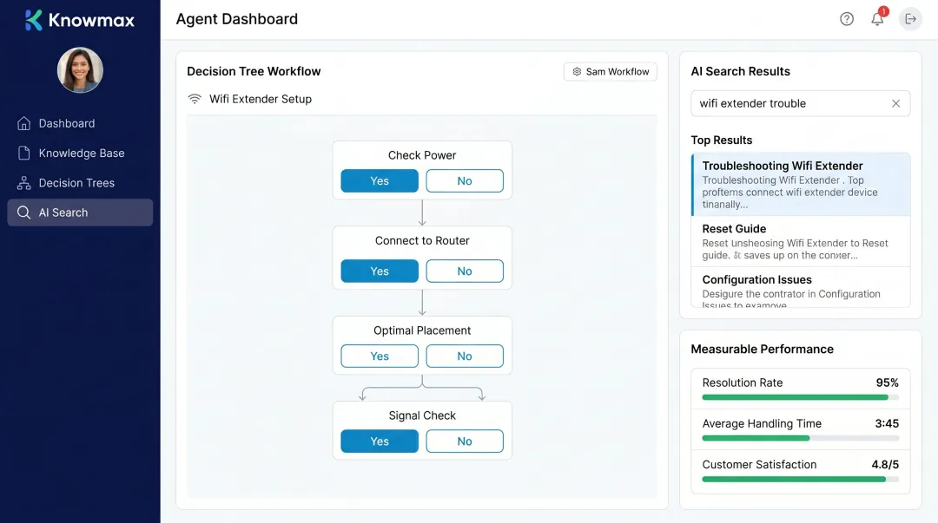
Task: Open the user profile avatar photo
Action: [80, 70]
